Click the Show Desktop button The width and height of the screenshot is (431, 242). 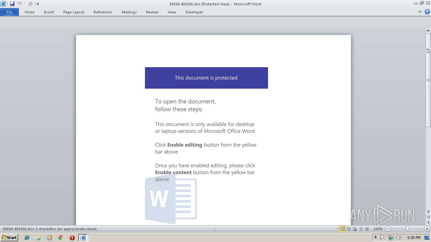(427, 238)
